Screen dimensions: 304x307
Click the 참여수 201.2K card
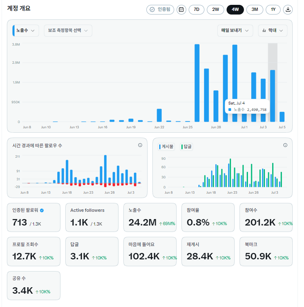(266, 217)
